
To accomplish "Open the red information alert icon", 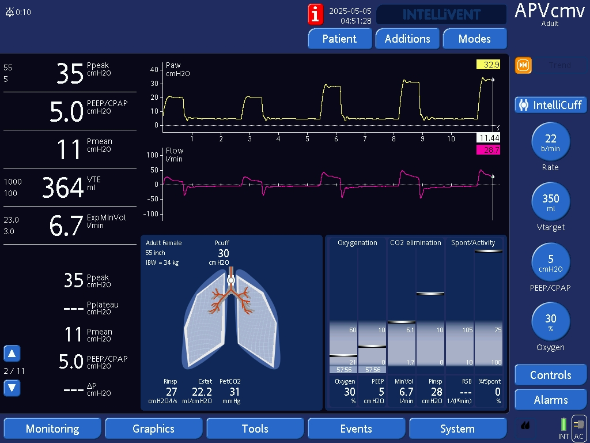I will [x=316, y=14].
